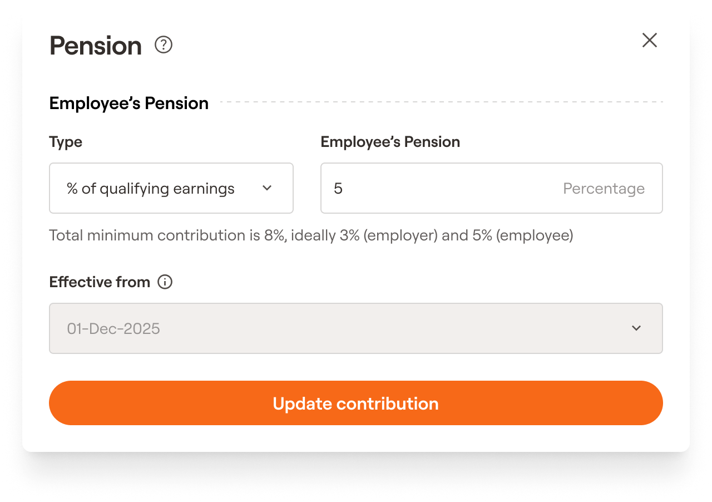The height and width of the screenshot is (502, 712).
Task: Click the Type field label
Action: tap(66, 142)
